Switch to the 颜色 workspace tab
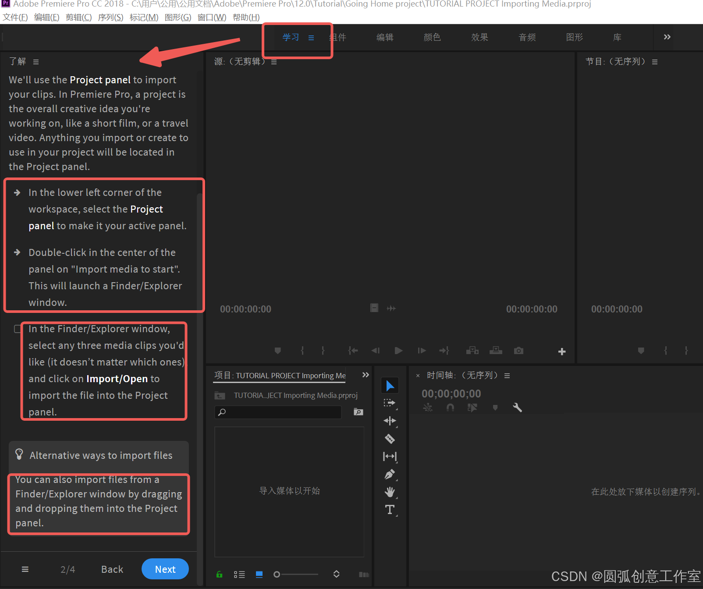The height and width of the screenshot is (589, 703). click(x=432, y=37)
